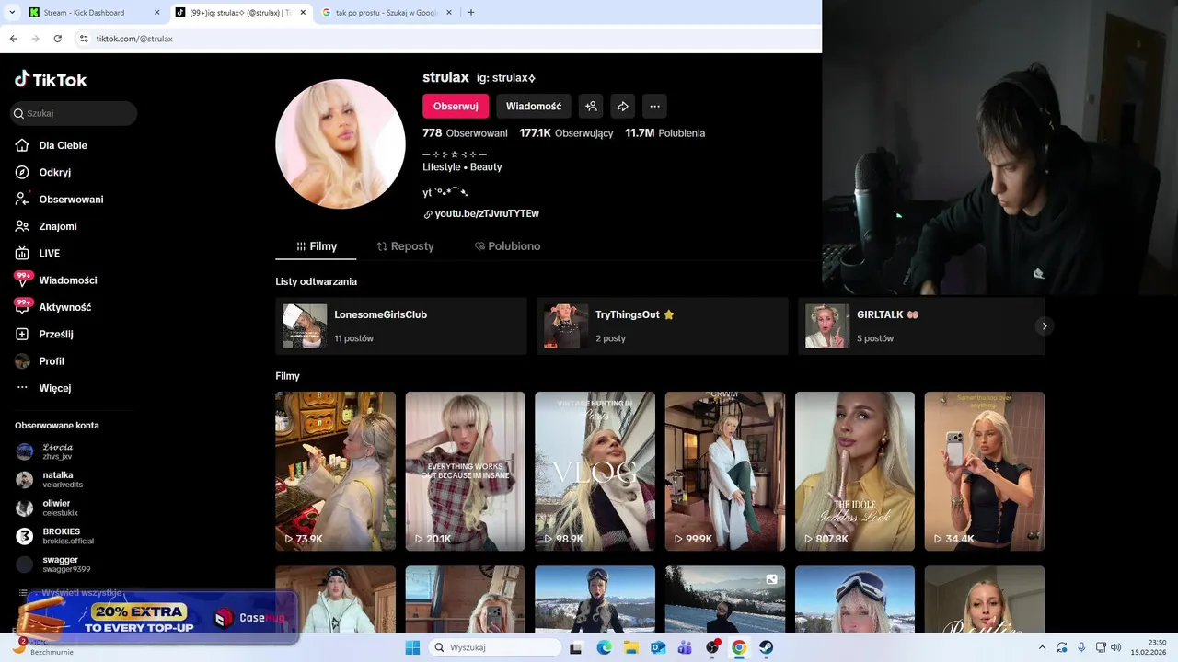Click the taskbar Wyszukaj search box
Viewport: 1178px width, 662px height.
pos(495,647)
